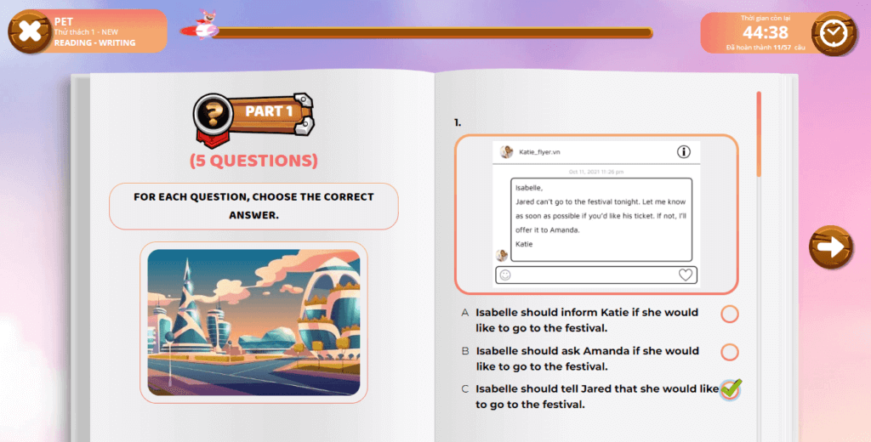Click the heart icon in message box
The width and height of the screenshot is (871, 442).
click(x=686, y=275)
